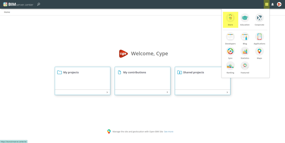This screenshot has height=143, width=285.
Task: View the Statistics chart icon
Action: [x=245, y=51]
